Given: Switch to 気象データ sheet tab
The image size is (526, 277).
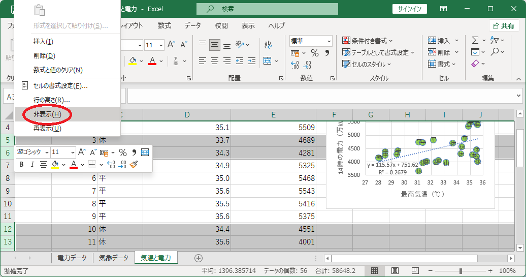Looking at the screenshot, I should click(113, 258).
